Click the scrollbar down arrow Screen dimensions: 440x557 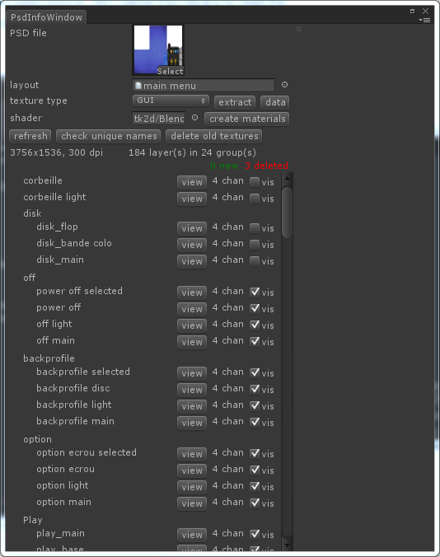click(x=287, y=545)
